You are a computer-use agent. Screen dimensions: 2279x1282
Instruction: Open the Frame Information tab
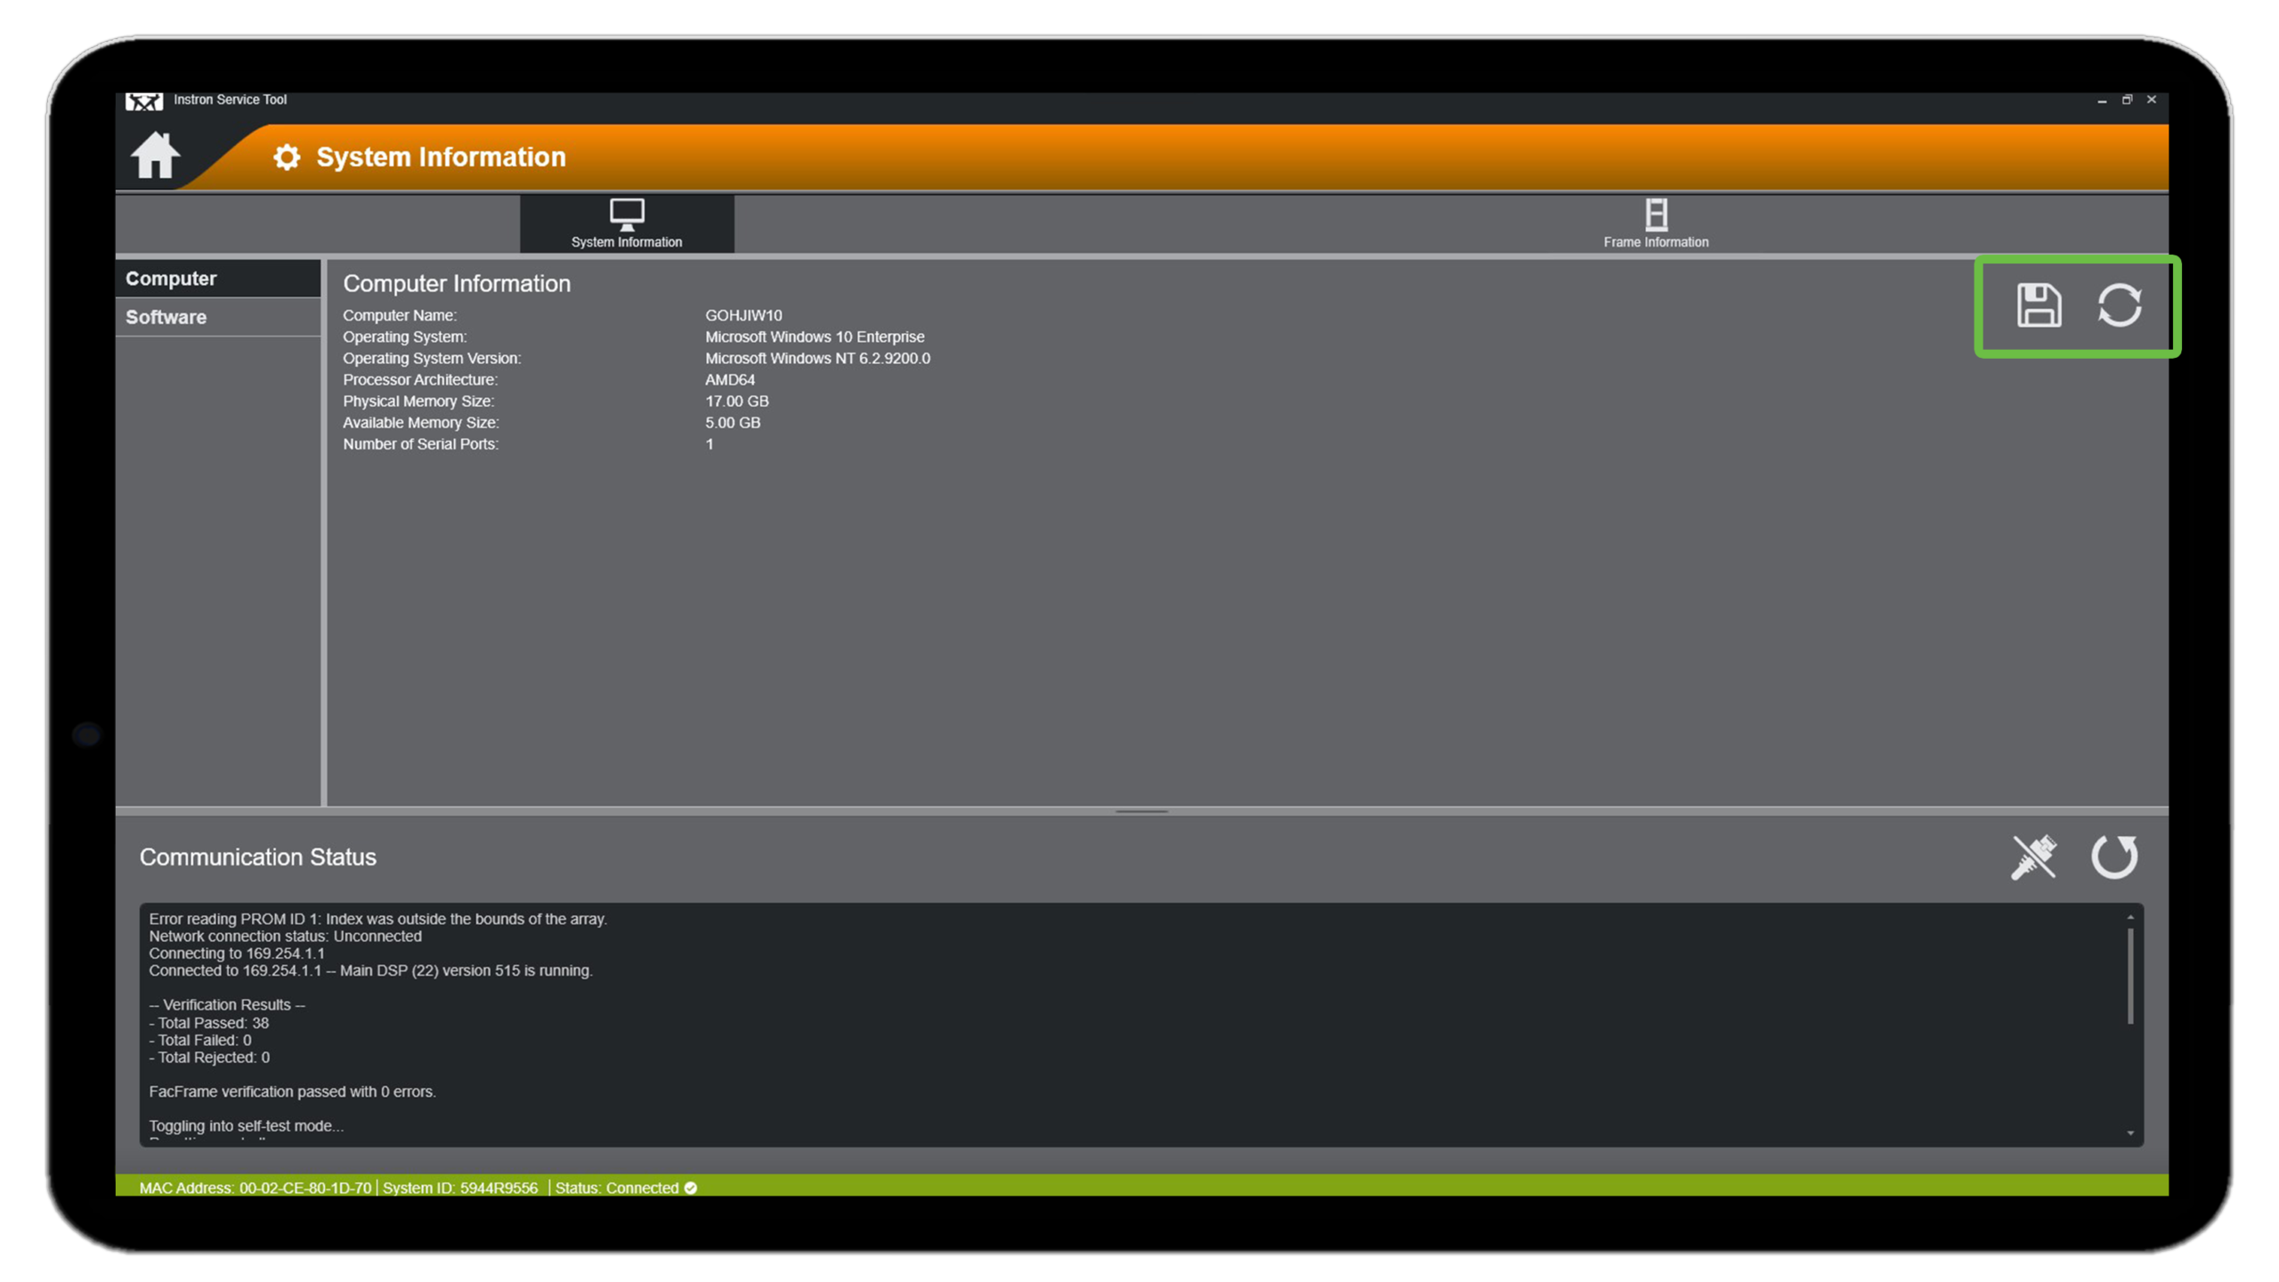(1655, 223)
